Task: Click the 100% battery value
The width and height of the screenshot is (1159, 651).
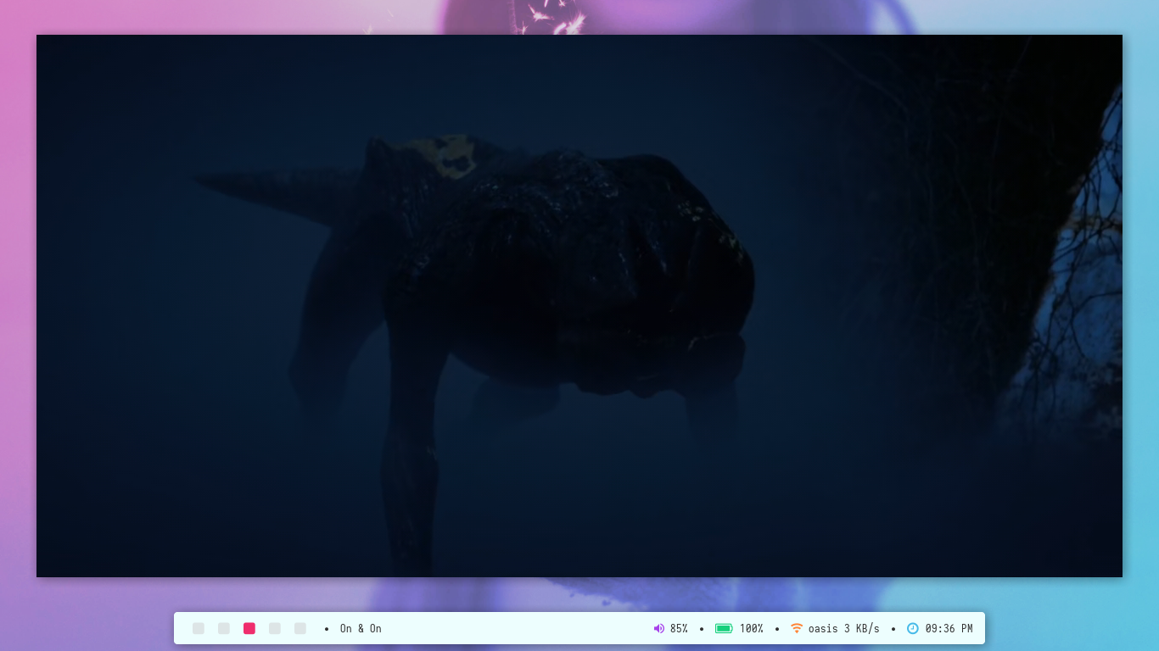Action: (751, 628)
